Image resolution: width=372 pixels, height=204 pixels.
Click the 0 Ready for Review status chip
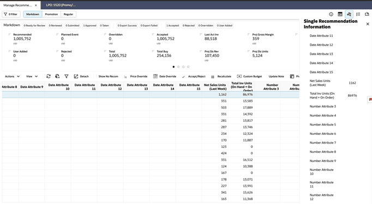[34, 26]
